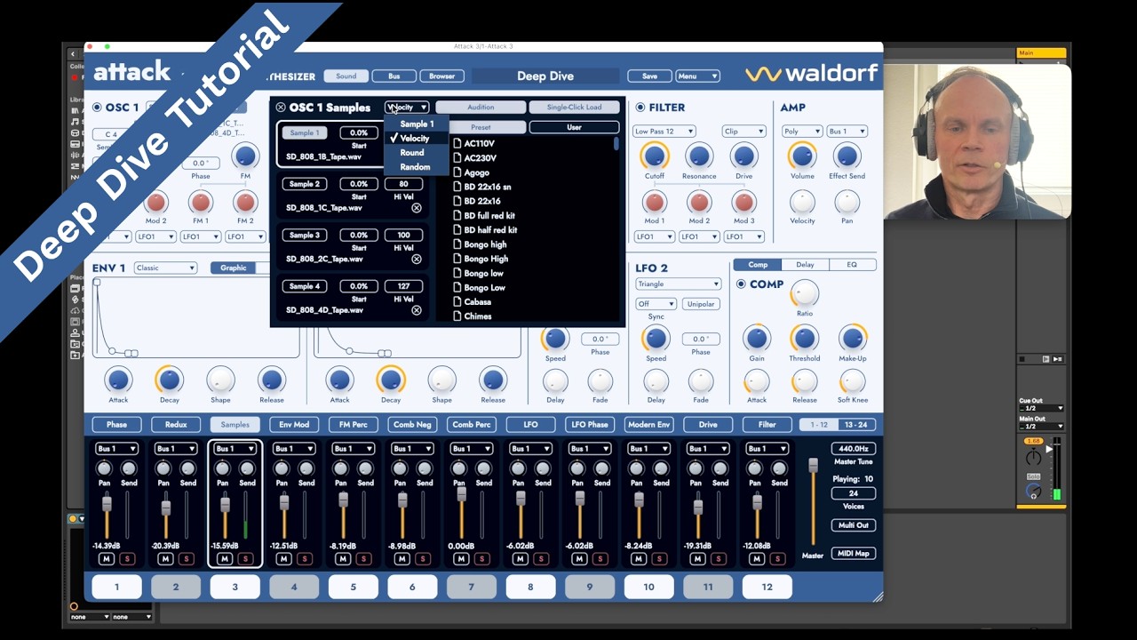
Task: Toggle LFO 2 Unipolar mode
Action: pos(700,304)
